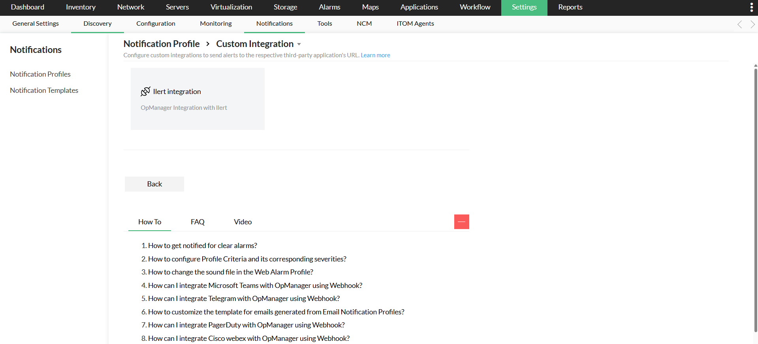Open Cisco webex Webhook integration how-to
This screenshot has height=344, width=758.
point(249,338)
